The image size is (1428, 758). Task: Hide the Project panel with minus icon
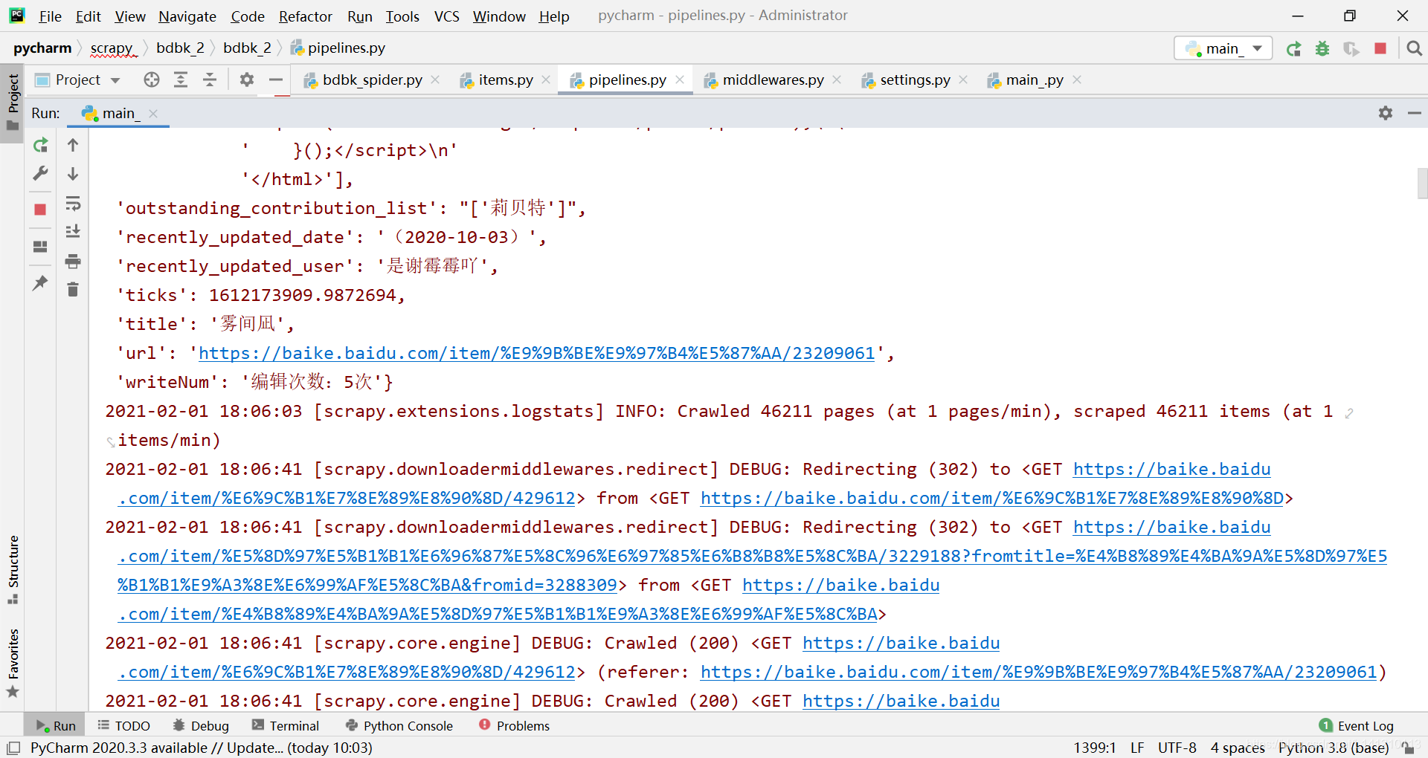276,80
